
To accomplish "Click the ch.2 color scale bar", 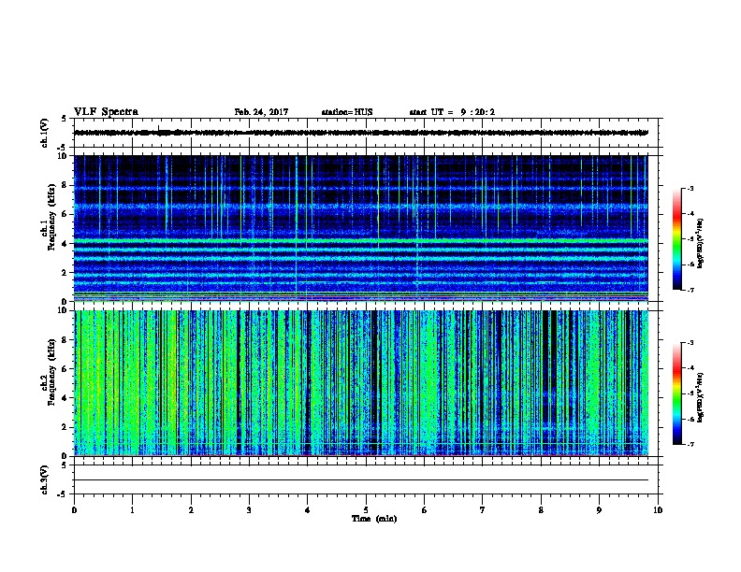I will (676, 393).
